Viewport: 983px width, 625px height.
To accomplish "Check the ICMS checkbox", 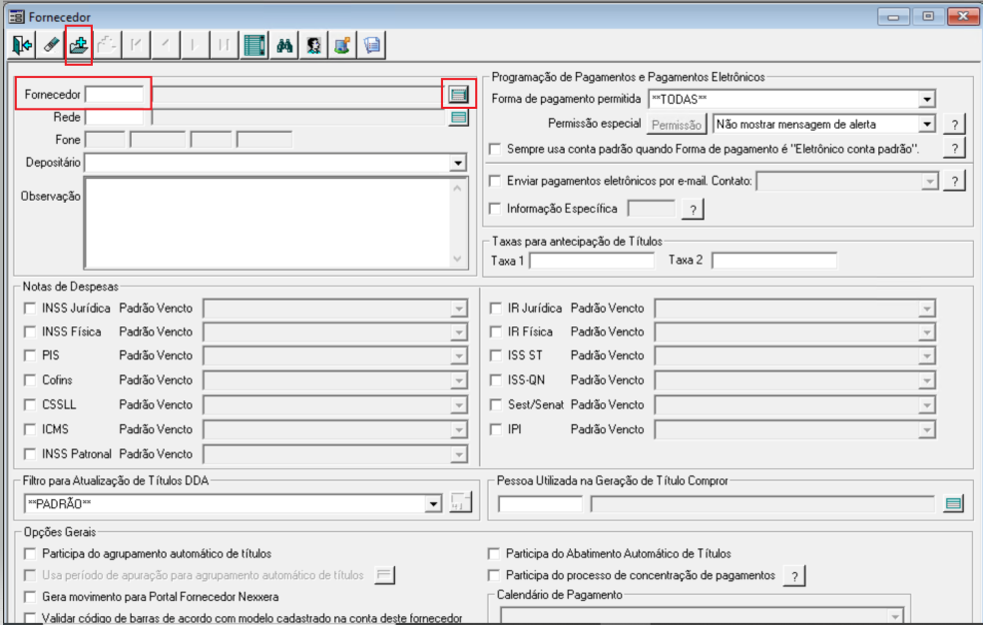I will [x=30, y=429].
